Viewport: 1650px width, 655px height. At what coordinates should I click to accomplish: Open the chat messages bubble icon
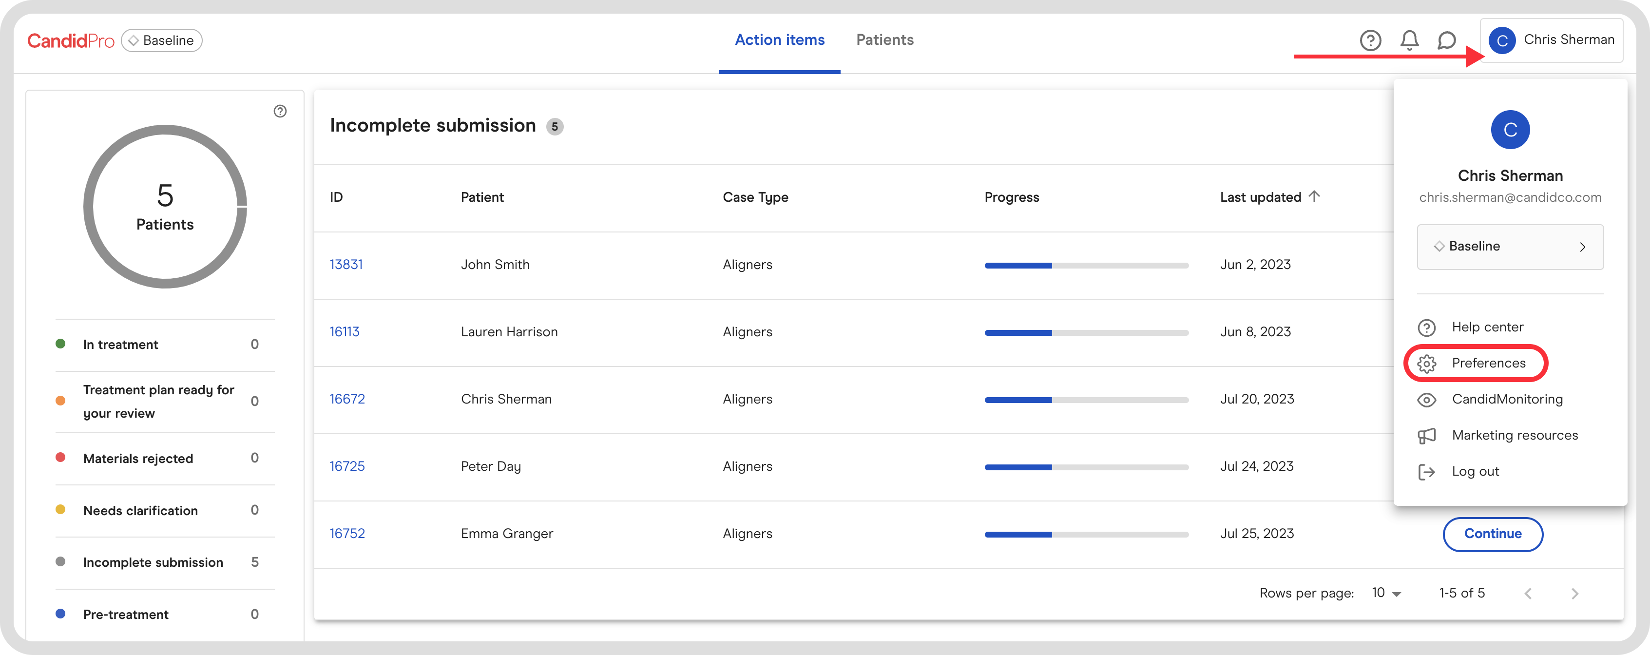(1446, 40)
